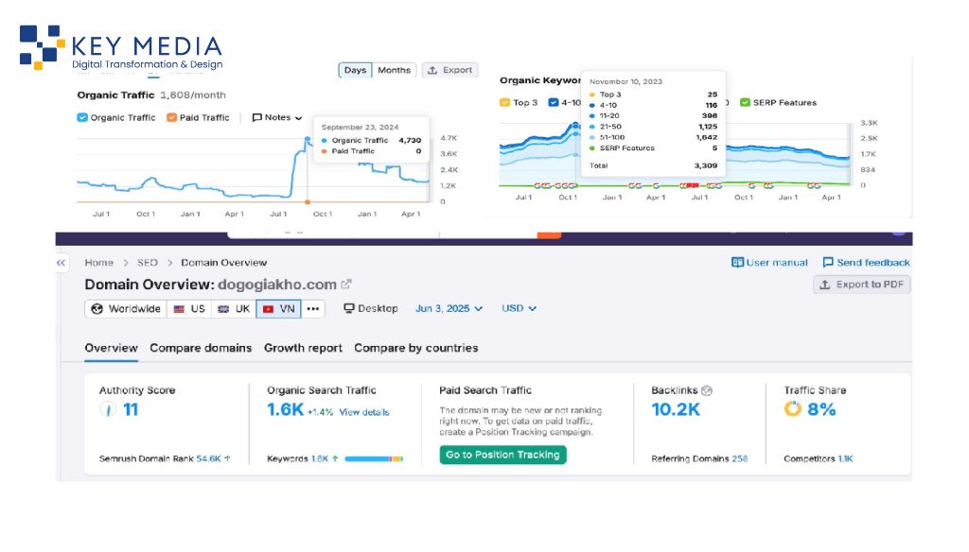Viewport: 969px width, 552px height.
Task: Click the 51-100 row in the keywords tooltip
Action: [x=653, y=137]
